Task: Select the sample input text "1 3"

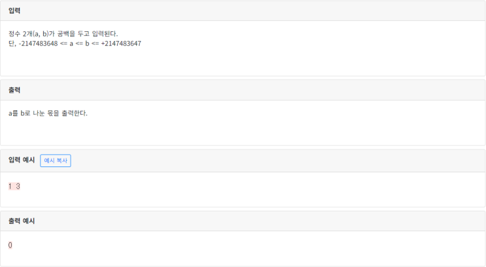Action: pyautogui.click(x=14, y=187)
